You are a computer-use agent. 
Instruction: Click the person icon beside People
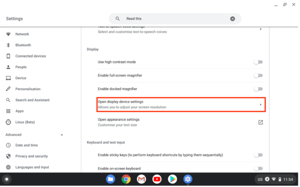click(8, 67)
